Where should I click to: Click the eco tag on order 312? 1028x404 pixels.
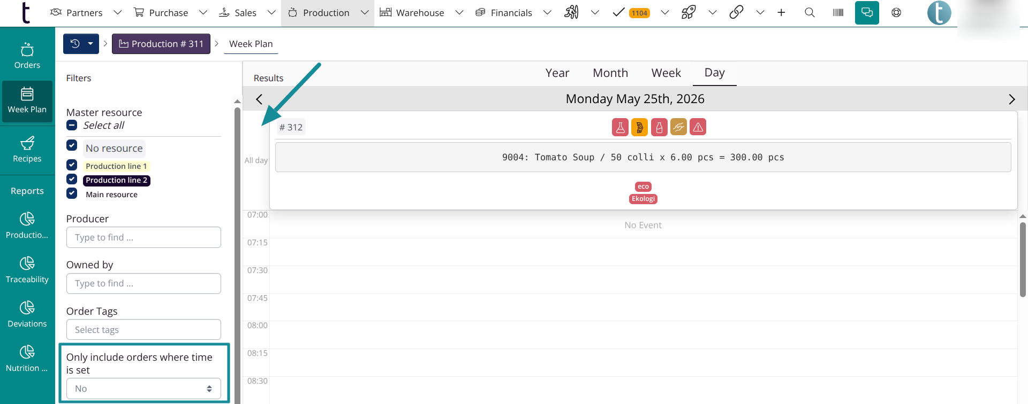click(643, 187)
